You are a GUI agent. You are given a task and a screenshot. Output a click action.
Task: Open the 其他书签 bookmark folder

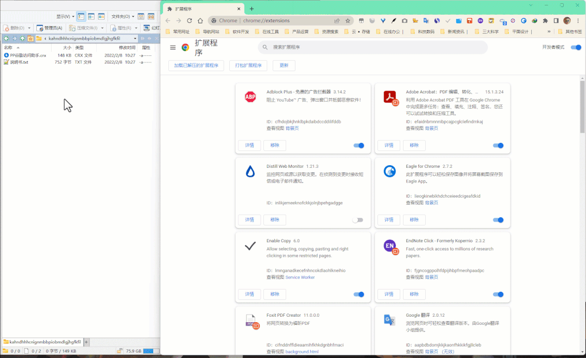pos(570,32)
